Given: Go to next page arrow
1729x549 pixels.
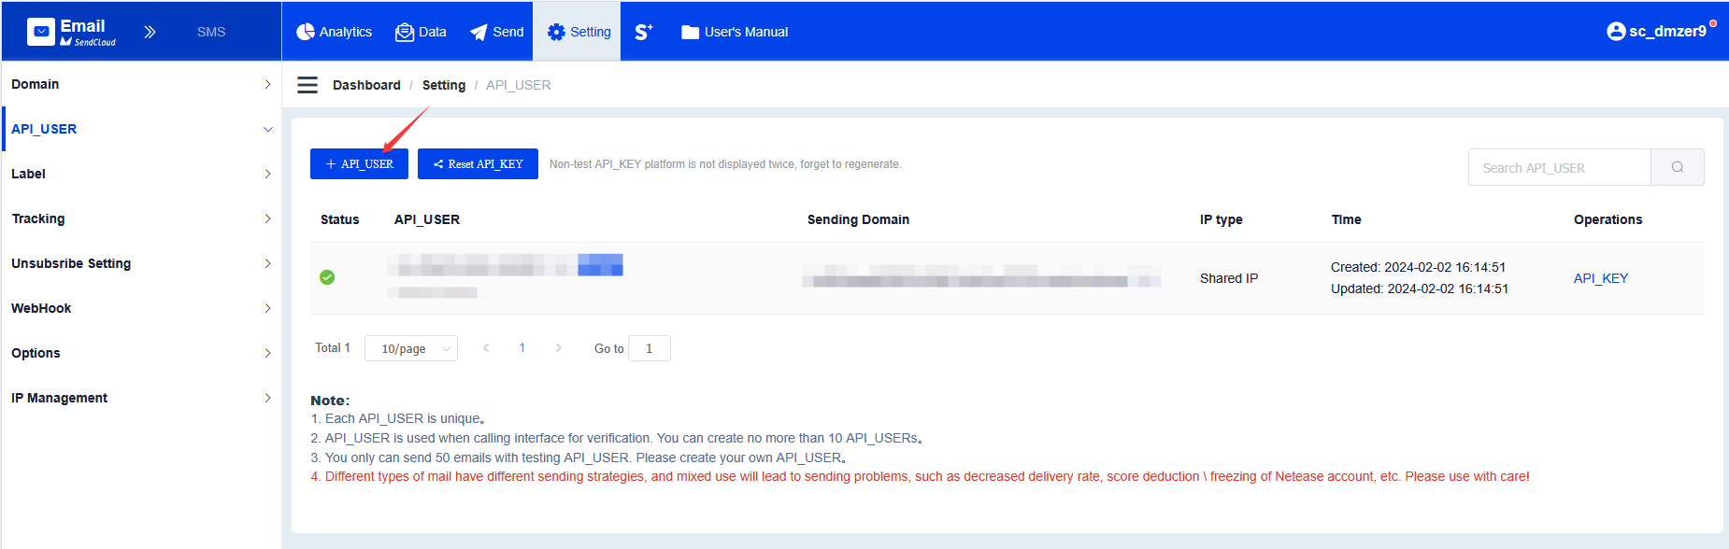Looking at the screenshot, I should tap(558, 348).
